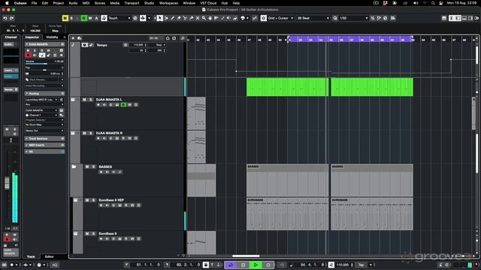Select the Range Selection tool

(x=166, y=18)
